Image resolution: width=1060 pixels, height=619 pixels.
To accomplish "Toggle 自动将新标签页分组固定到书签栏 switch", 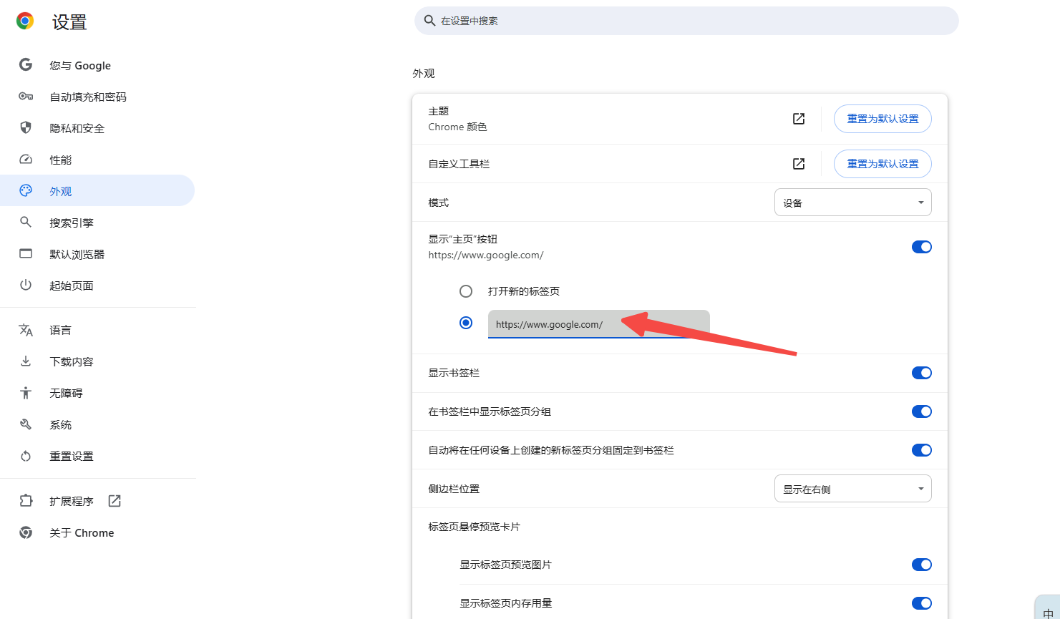I will (x=922, y=450).
